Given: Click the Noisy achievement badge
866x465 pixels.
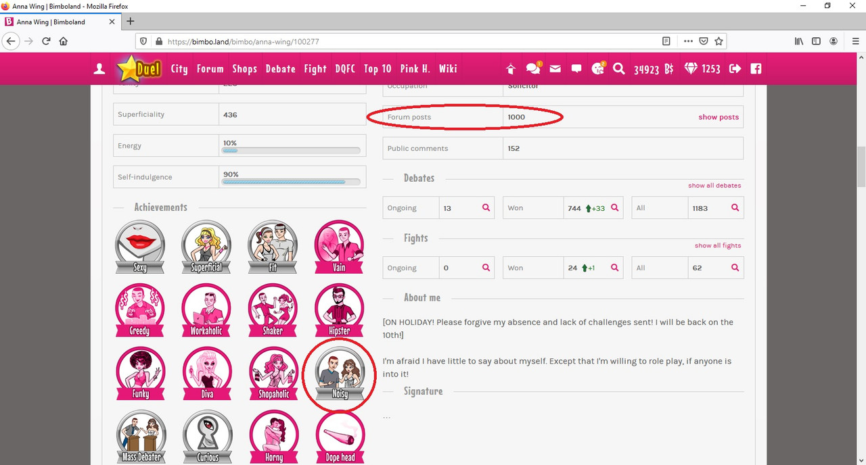Looking at the screenshot, I should [x=339, y=374].
